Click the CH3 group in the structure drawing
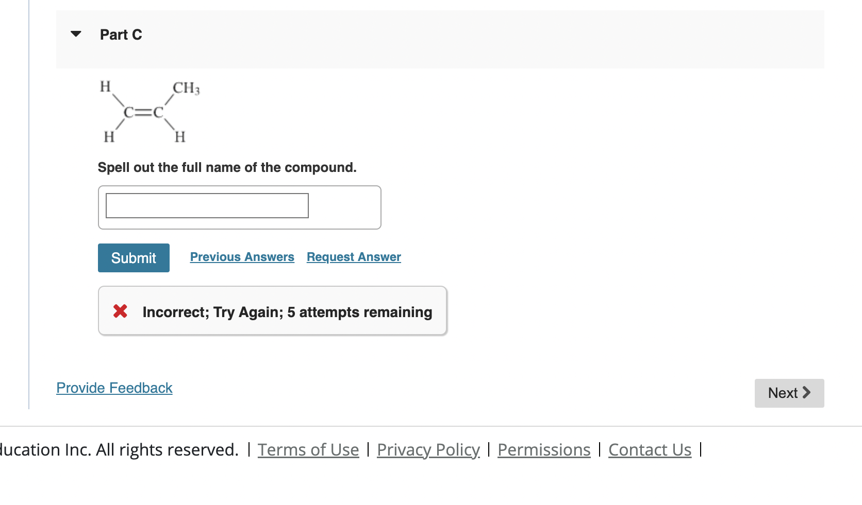 186,89
